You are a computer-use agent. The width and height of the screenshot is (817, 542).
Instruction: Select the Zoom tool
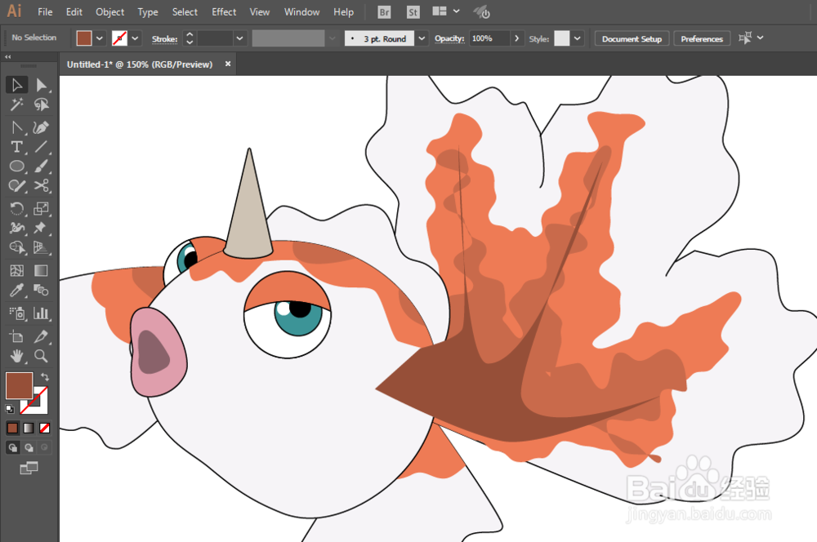pyautogui.click(x=41, y=356)
